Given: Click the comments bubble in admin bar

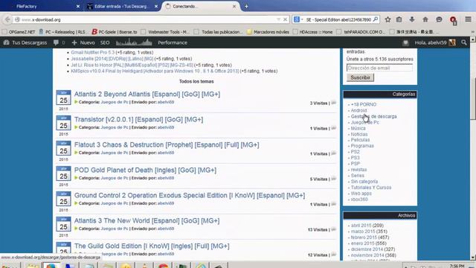Looking at the screenshot, I should [x=57, y=42].
